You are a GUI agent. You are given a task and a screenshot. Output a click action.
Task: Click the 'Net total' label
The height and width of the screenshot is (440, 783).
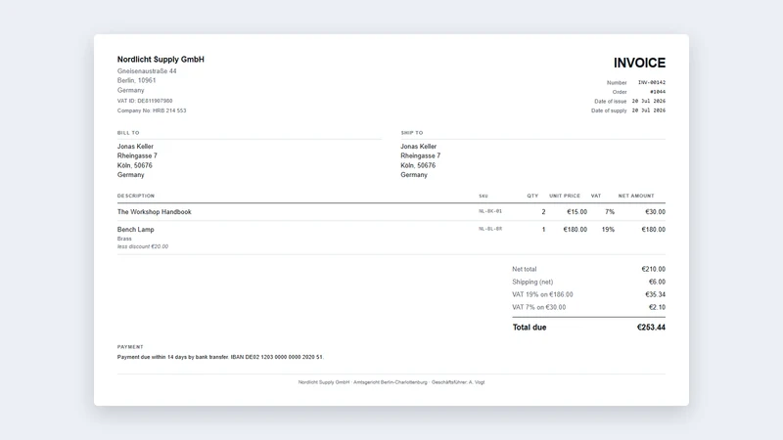524,269
